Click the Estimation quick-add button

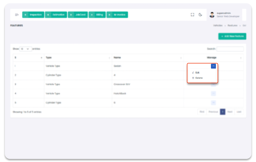(x=56, y=15)
